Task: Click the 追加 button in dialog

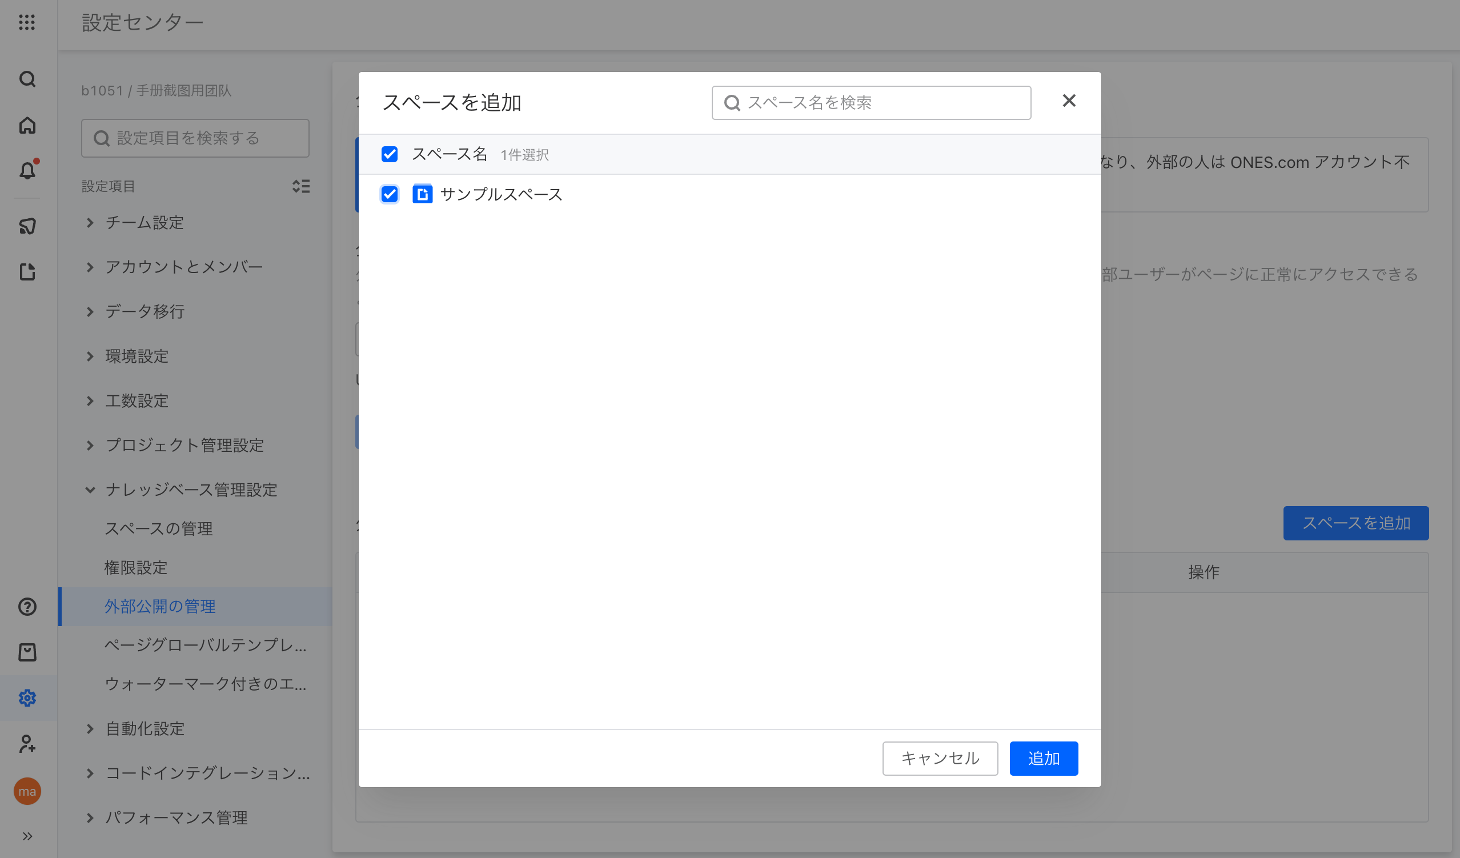Action: (x=1044, y=758)
